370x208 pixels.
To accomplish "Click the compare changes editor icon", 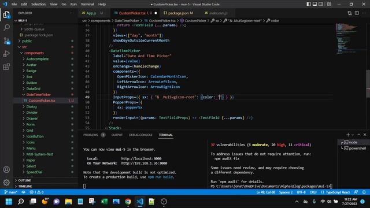I will [x=350, y=13].
